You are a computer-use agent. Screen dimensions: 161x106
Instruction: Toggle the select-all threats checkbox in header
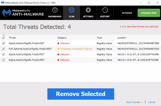(x=3, y=38)
